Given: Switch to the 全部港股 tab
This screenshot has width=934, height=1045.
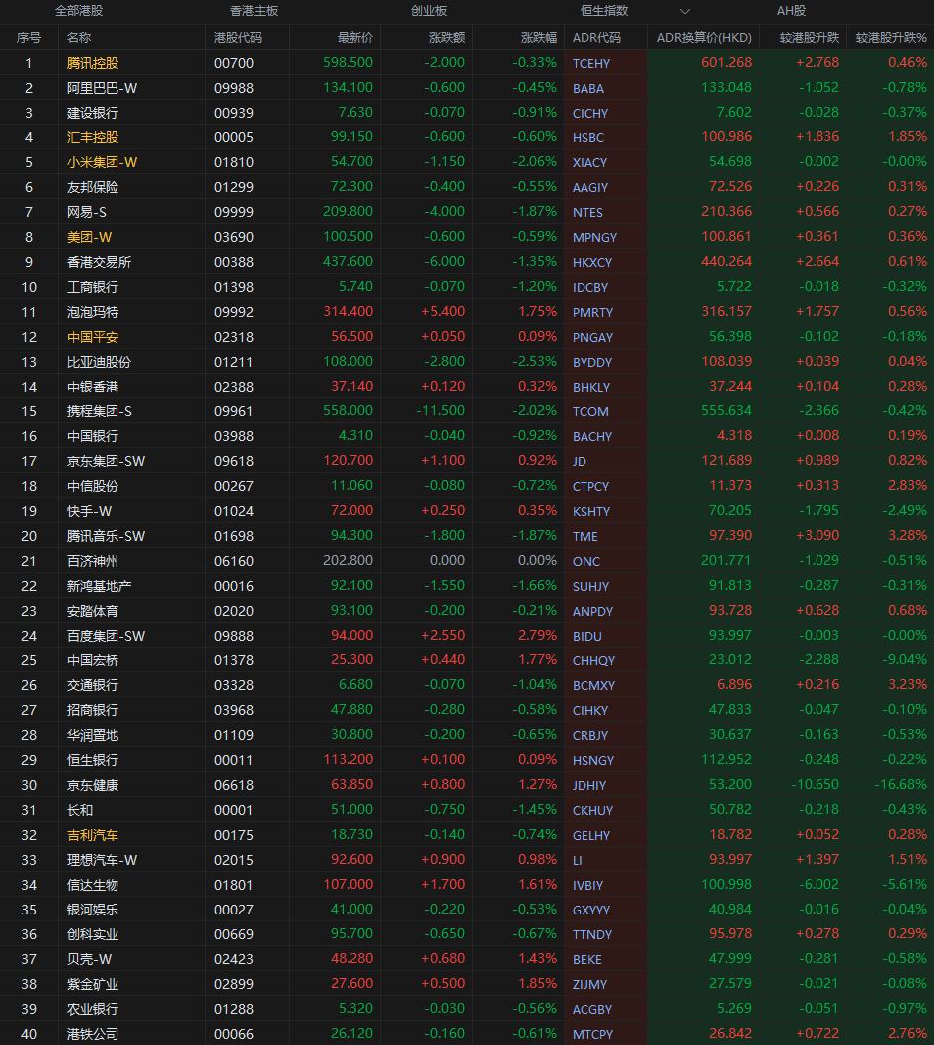Looking at the screenshot, I should tap(78, 11).
